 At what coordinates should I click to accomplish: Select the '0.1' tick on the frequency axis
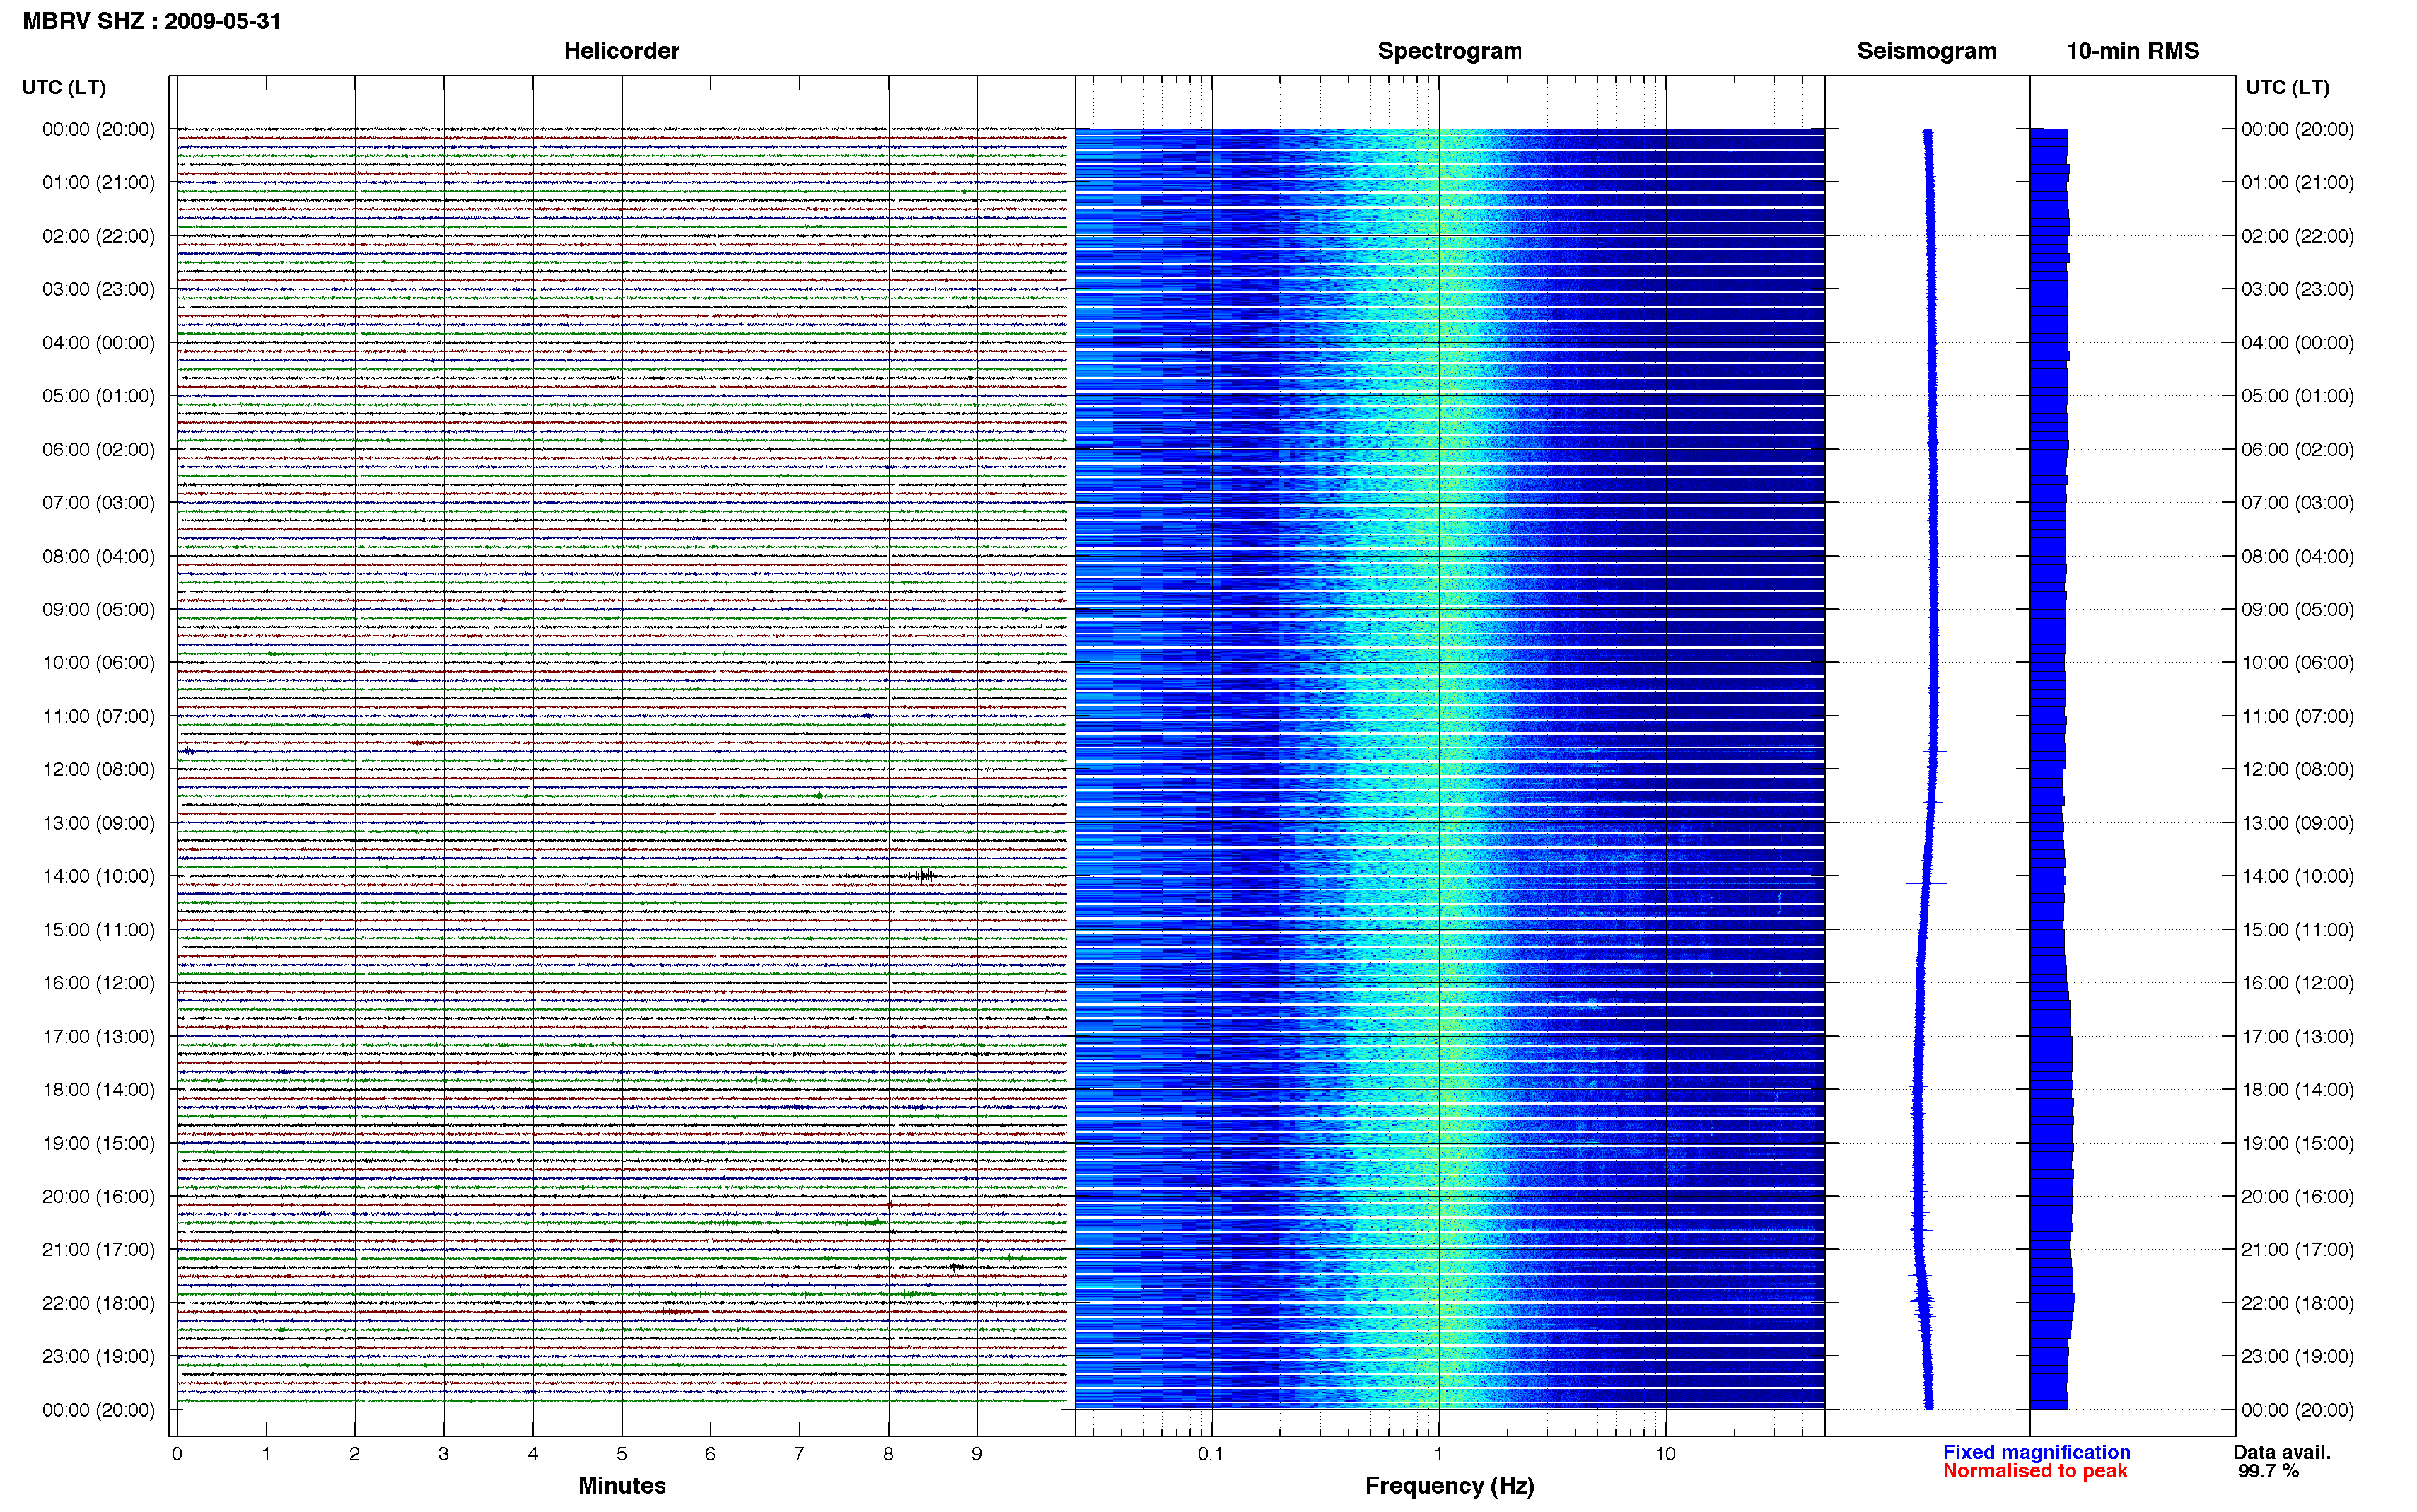click(1211, 1454)
